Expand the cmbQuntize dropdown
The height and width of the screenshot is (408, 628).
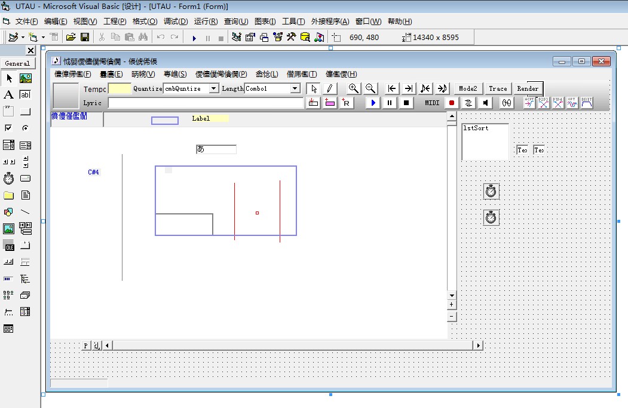click(x=215, y=88)
